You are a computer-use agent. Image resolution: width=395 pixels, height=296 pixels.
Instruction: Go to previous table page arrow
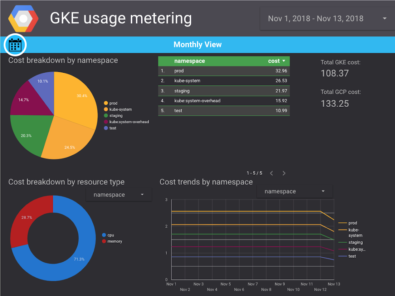[x=271, y=173]
